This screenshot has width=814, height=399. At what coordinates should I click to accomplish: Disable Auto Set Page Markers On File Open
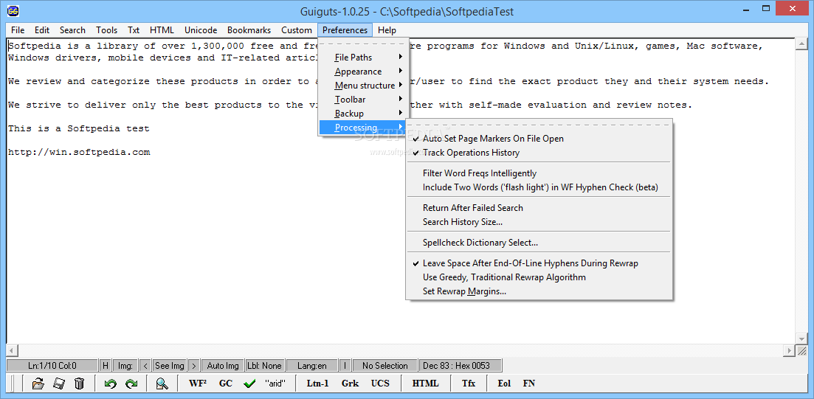(539, 139)
